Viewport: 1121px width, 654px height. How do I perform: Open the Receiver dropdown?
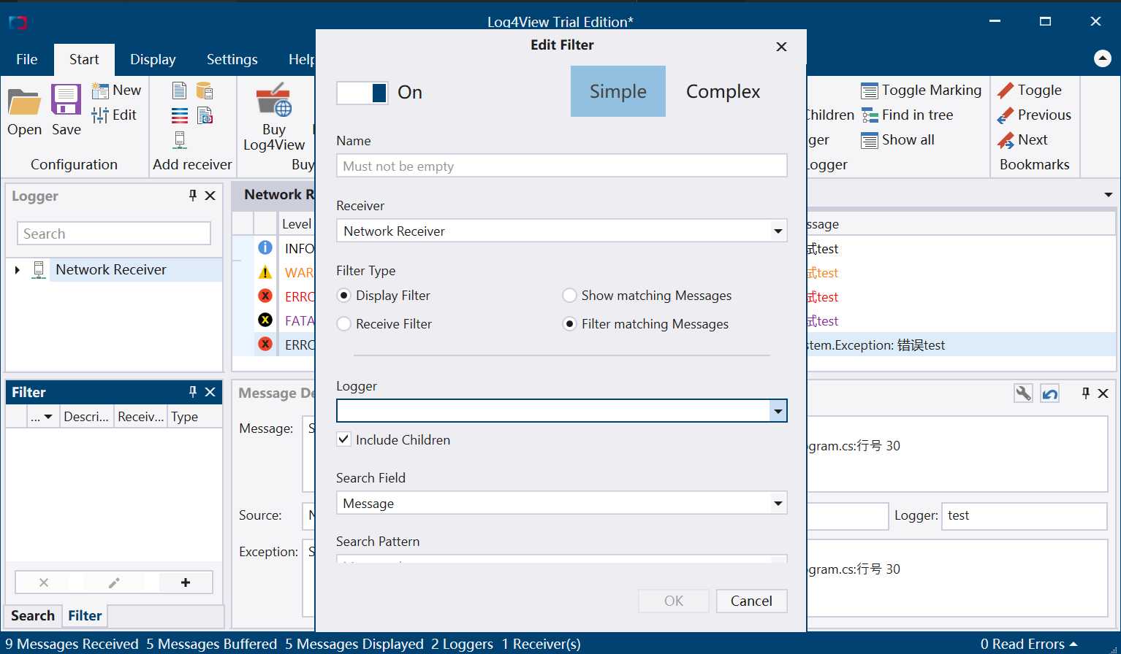778,231
